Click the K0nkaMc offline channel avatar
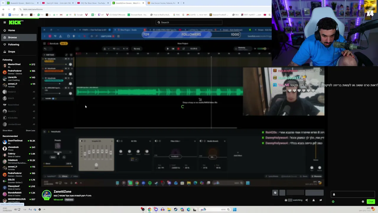Screen dimensions: 378x213 point(4,118)
